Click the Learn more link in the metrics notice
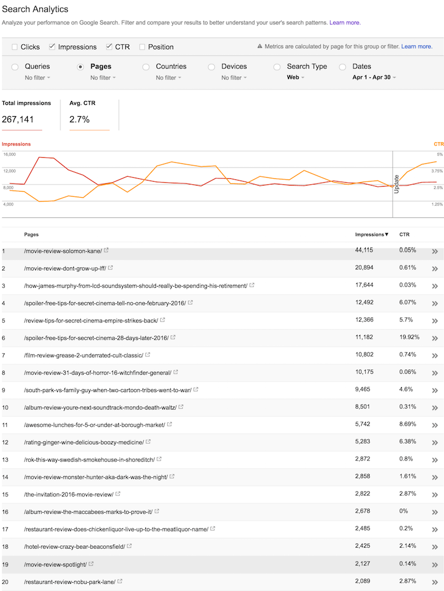This screenshot has height=591, width=444. pyautogui.click(x=416, y=47)
